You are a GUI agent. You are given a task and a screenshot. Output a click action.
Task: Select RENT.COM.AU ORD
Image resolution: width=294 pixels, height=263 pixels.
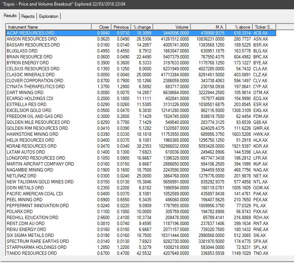[x=141, y=224]
